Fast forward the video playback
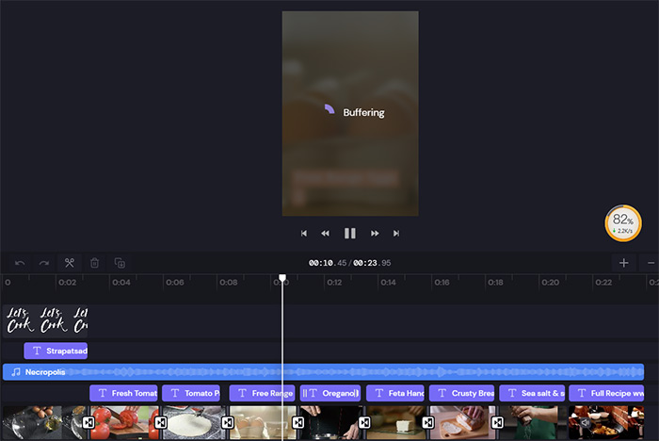This screenshot has width=659, height=441. [x=375, y=233]
